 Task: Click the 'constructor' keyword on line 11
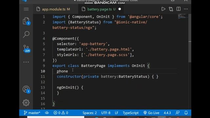(x=69, y=76)
